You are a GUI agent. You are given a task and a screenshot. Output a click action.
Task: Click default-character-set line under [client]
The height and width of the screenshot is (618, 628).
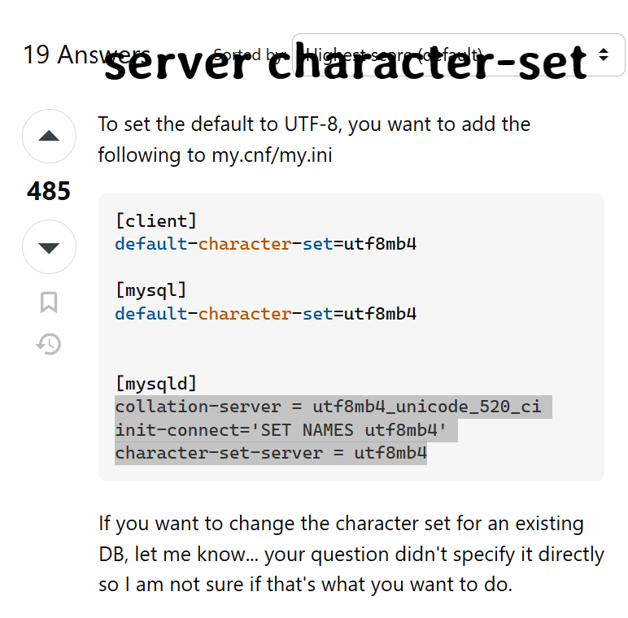pyautogui.click(x=265, y=243)
